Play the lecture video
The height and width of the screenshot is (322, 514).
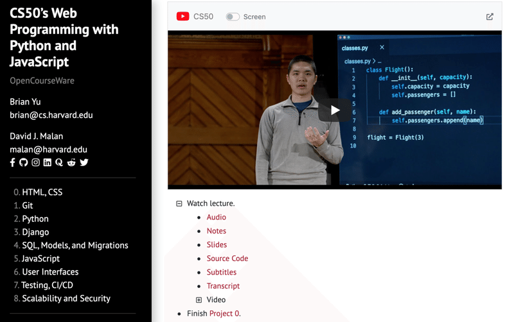[x=334, y=110]
